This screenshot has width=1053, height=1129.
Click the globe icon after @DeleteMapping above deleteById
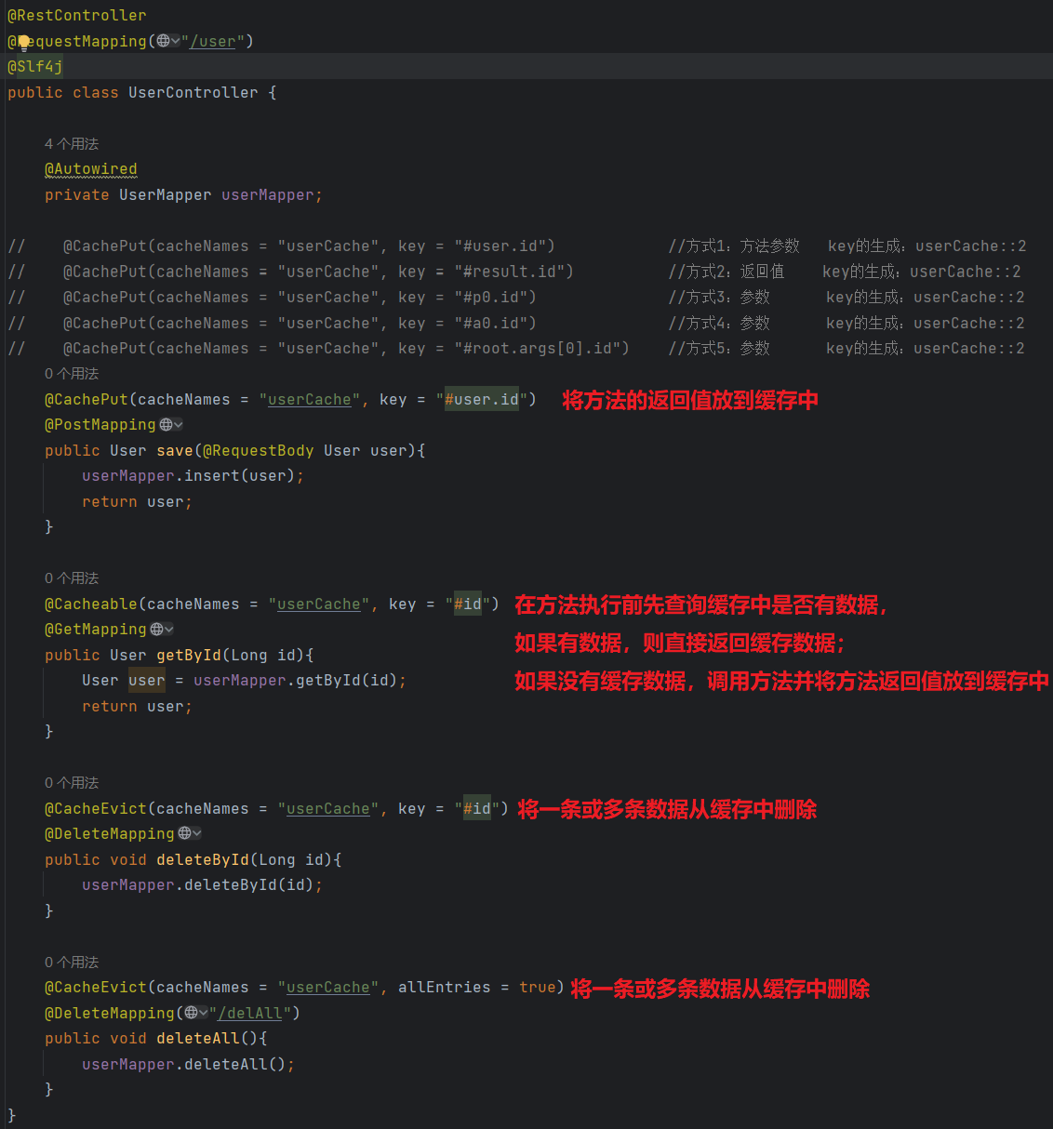184,834
